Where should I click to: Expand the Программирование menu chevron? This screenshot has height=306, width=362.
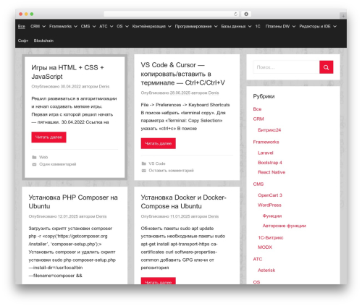click(216, 26)
